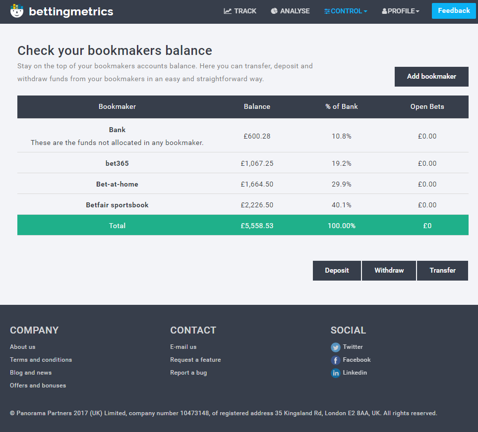Click the £1,664.50 Bet-at-home balance
Viewport: 478px width, 432px height.
[257, 184]
